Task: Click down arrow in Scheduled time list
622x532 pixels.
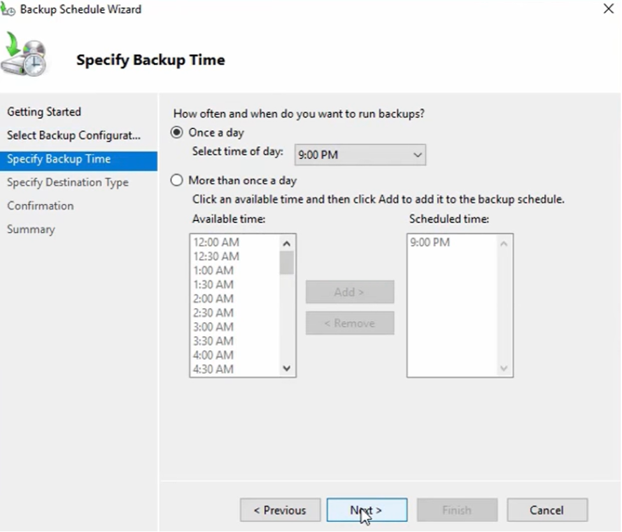Action: (x=504, y=368)
